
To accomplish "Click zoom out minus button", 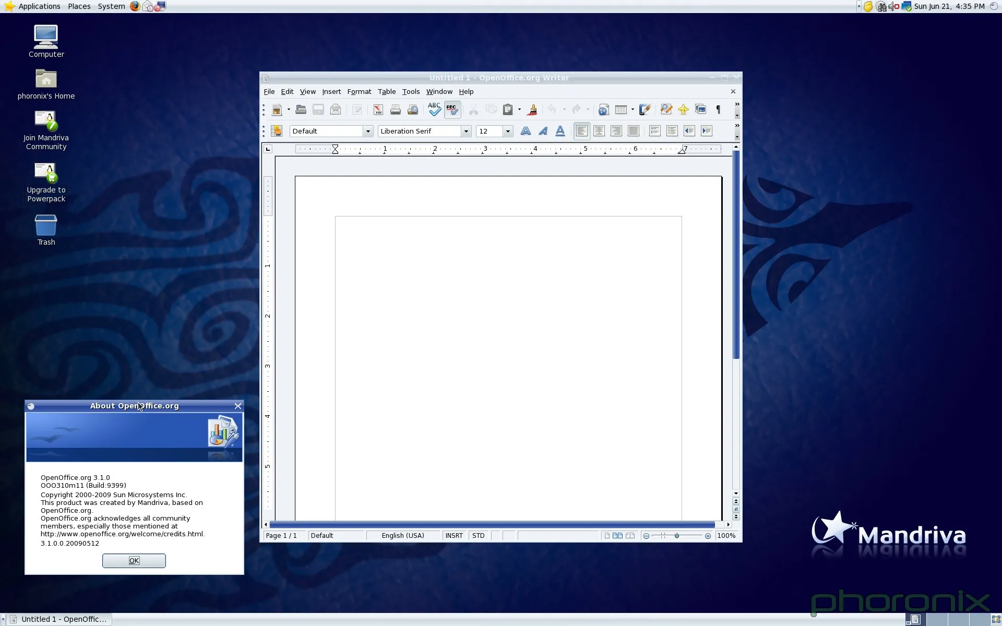I will pyautogui.click(x=646, y=536).
